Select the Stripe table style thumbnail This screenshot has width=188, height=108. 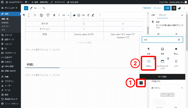tap(159, 102)
